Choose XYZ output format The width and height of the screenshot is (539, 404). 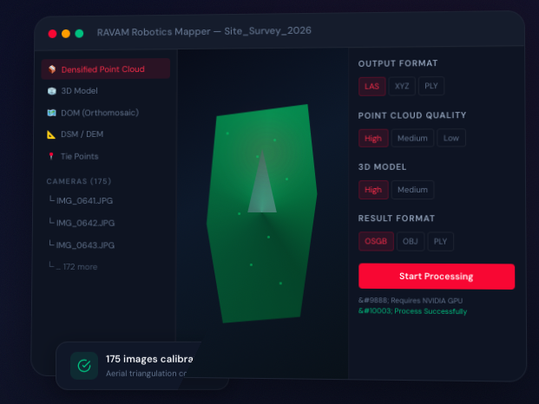click(x=401, y=87)
